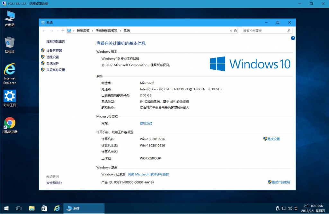The image size is (329, 214).
Task: Open the clock showing 10:18:56
Action: coord(313,208)
